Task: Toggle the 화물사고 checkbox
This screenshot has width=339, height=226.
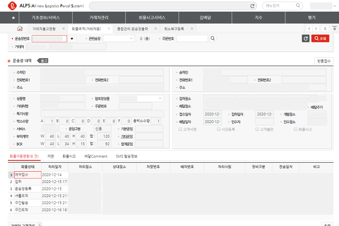Action: coord(295,129)
